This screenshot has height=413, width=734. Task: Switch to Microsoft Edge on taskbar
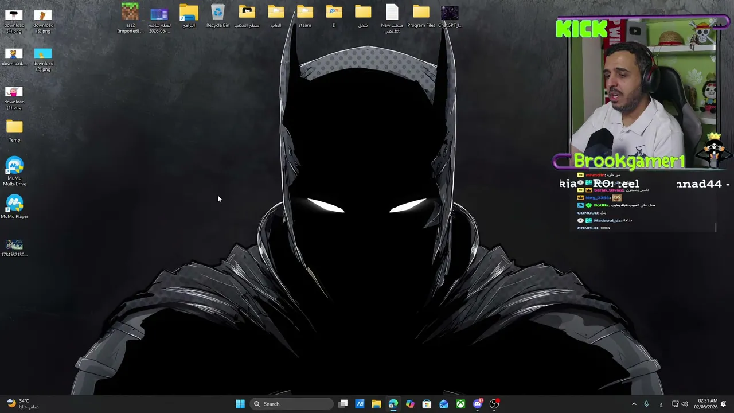[393, 404]
